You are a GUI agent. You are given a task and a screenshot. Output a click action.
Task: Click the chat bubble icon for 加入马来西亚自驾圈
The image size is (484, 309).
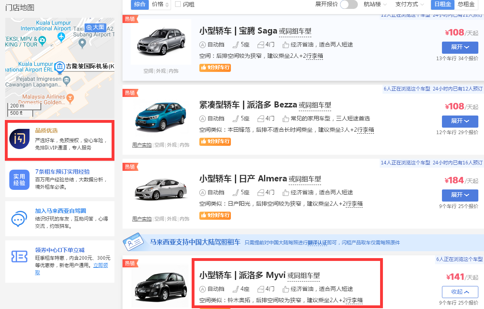pyautogui.click(x=19, y=219)
